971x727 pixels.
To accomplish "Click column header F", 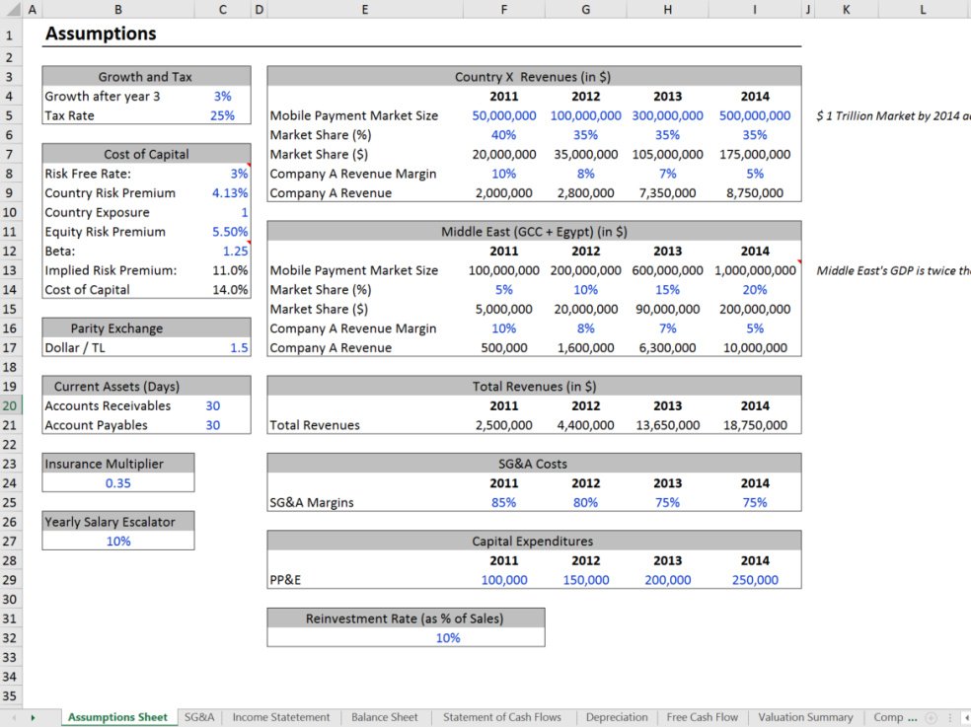I will 503,8.
